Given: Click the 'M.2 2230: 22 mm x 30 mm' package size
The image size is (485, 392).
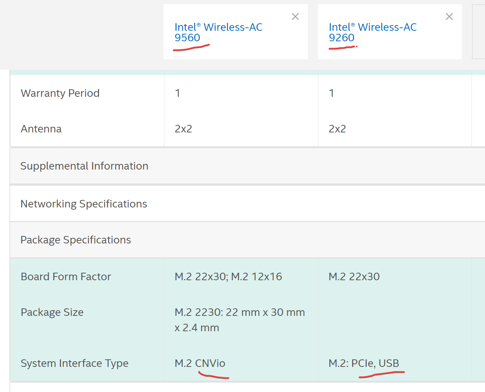Looking at the screenshot, I should (x=240, y=320).
